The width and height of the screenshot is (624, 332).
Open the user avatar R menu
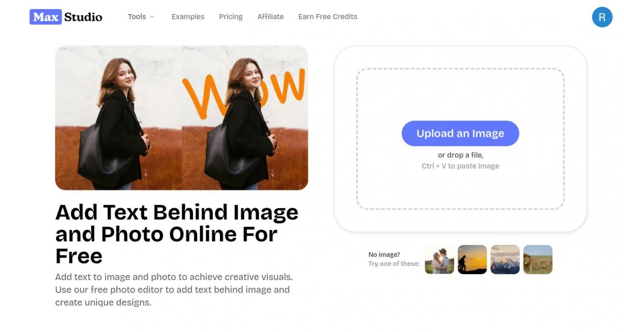coord(602,17)
